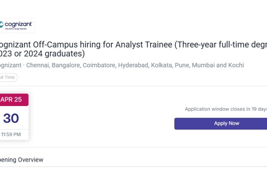Select the Full Time job type tag

[8, 77]
